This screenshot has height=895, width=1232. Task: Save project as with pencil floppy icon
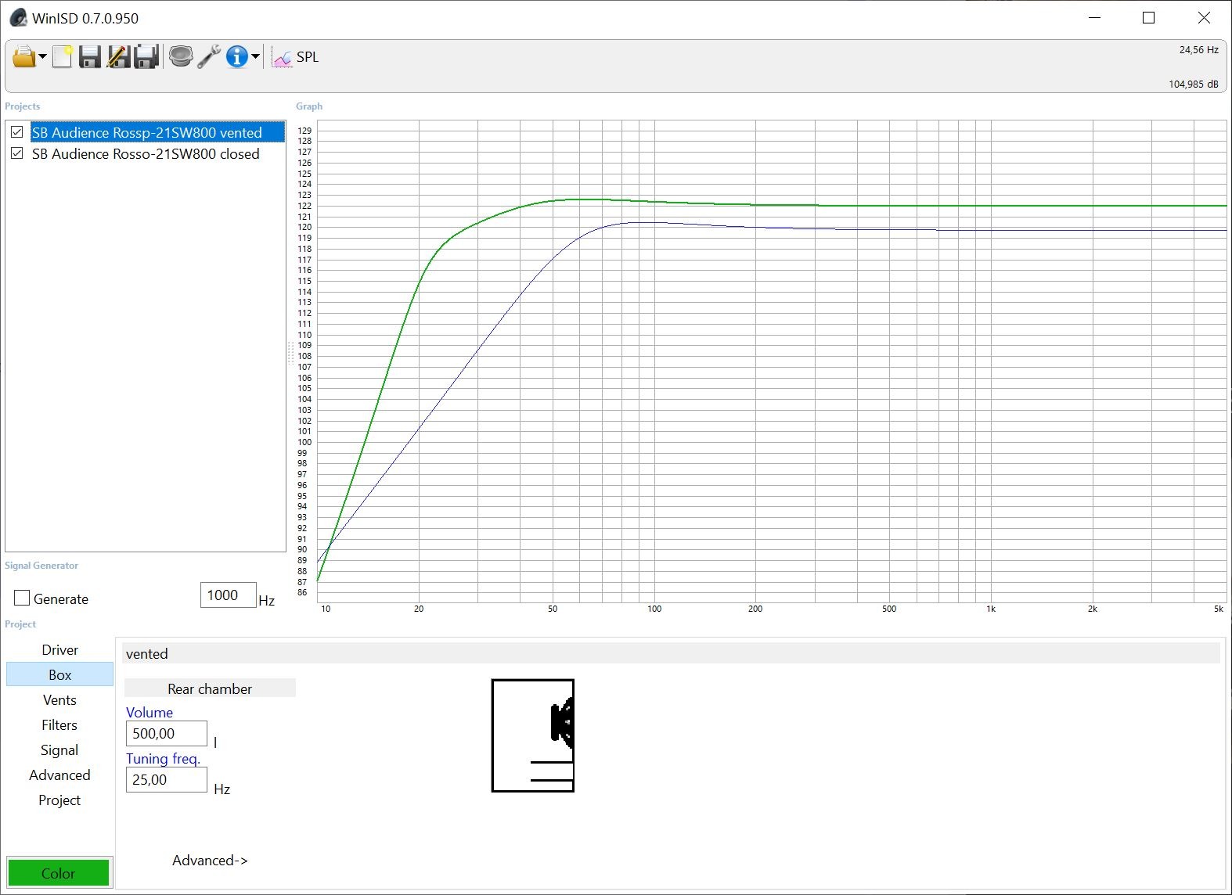coord(118,56)
